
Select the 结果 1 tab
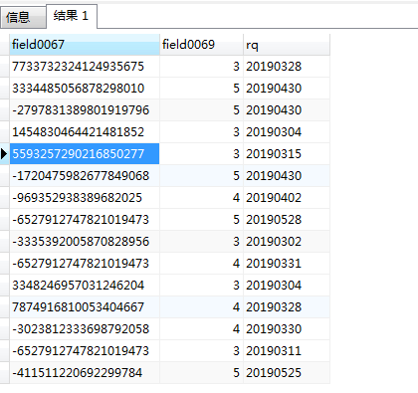pyautogui.click(x=72, y=16)
